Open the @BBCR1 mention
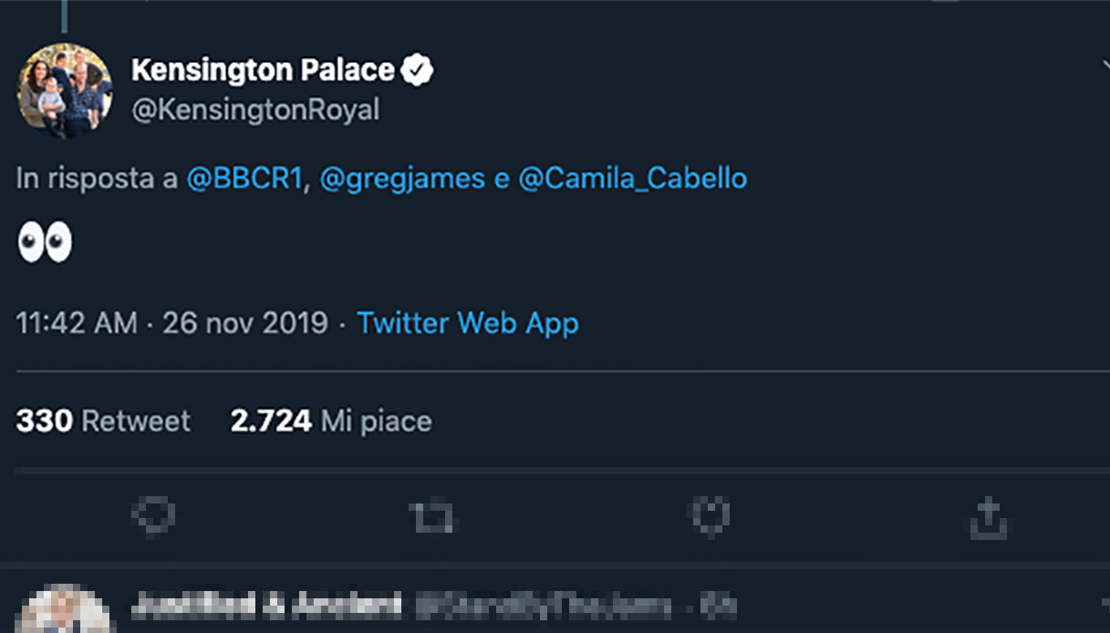Screen dimensions: 1110x633 [244, 178]
